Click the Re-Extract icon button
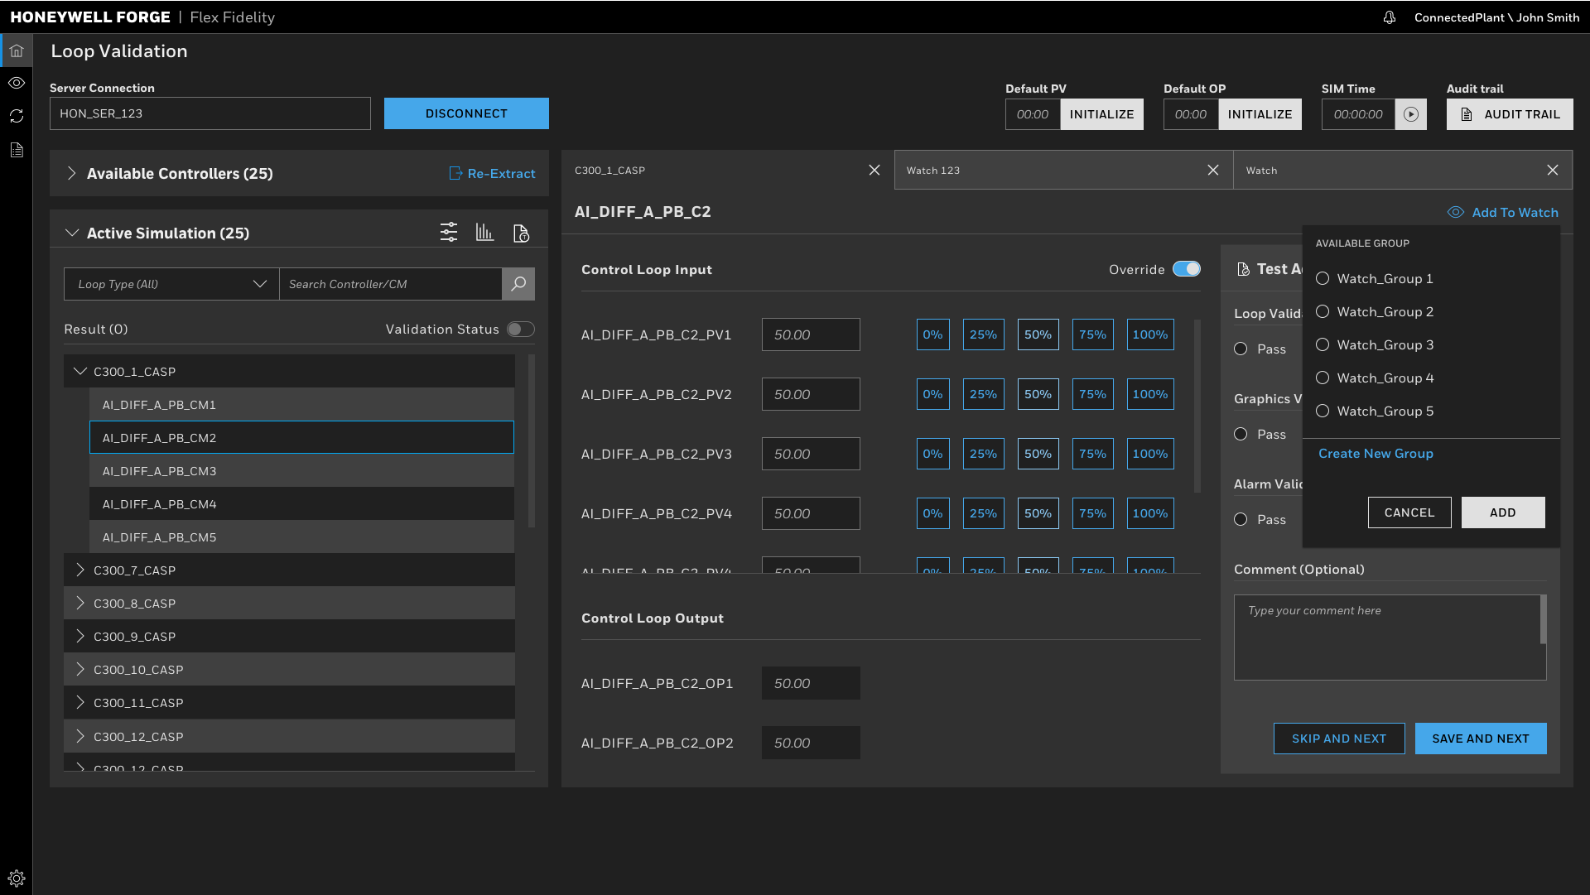Screen dimensions: 1590x895 (x=455, y=174)
